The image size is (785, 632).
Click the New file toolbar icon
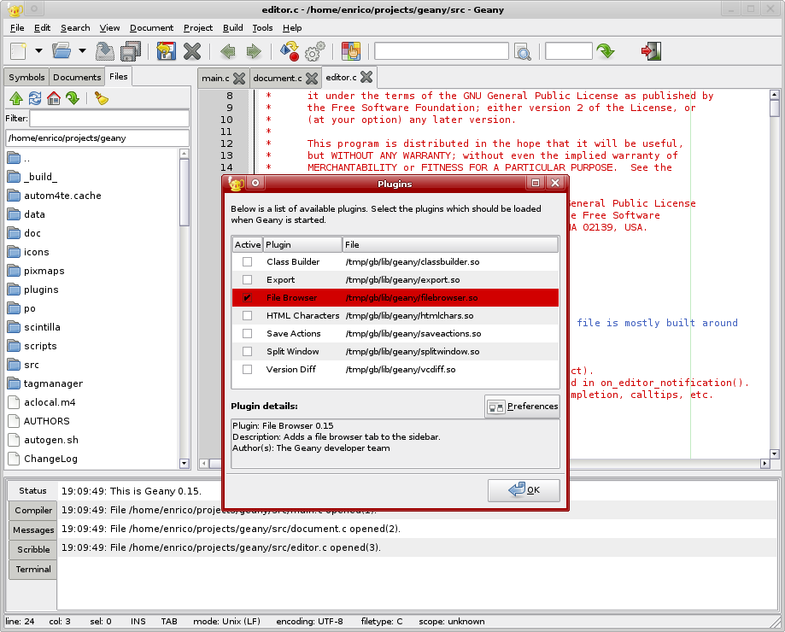click(x=18, y=51)
